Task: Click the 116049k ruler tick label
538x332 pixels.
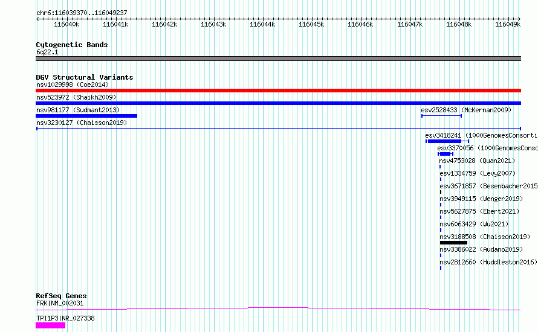Action: [x=508, y=24]
